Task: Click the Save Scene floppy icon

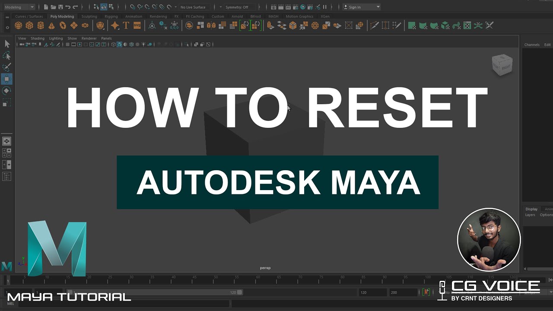Action: point(60,7)
